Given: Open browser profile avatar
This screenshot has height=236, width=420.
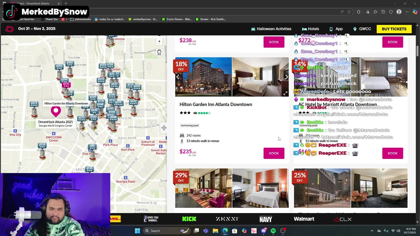Looking at the screenshot, I should [x=399, y=12].
